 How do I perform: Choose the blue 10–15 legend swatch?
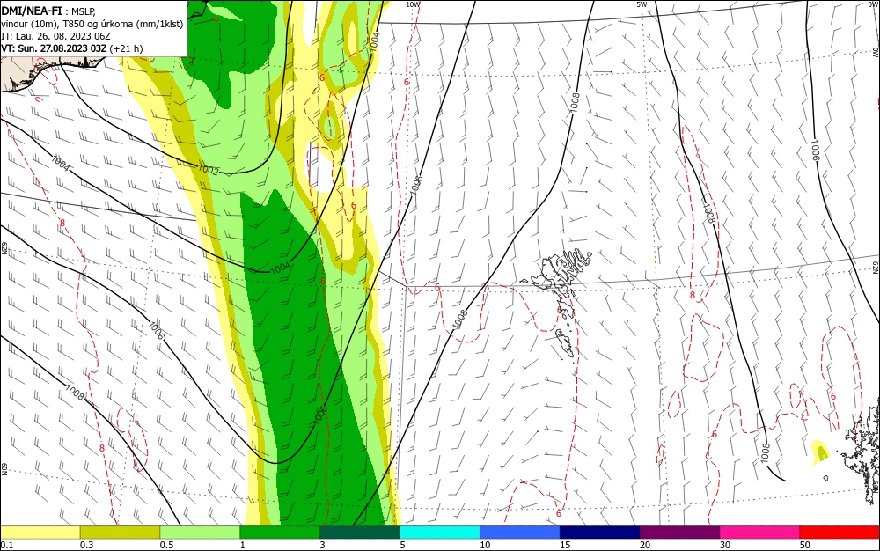[x=520, y=533]
